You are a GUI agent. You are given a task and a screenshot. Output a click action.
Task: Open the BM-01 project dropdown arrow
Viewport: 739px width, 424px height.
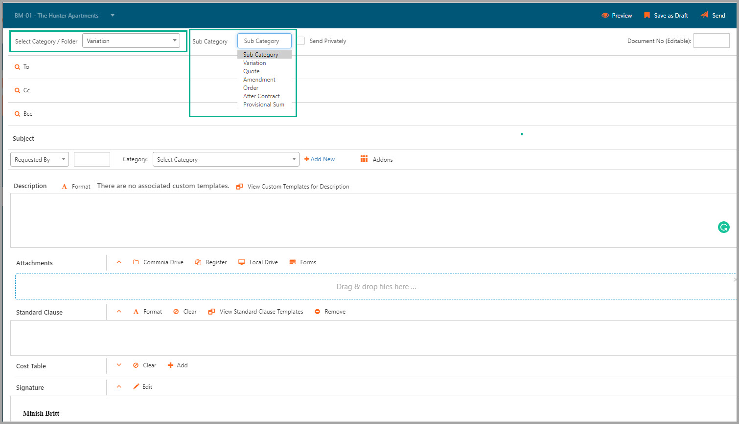(x=113, y=16)
